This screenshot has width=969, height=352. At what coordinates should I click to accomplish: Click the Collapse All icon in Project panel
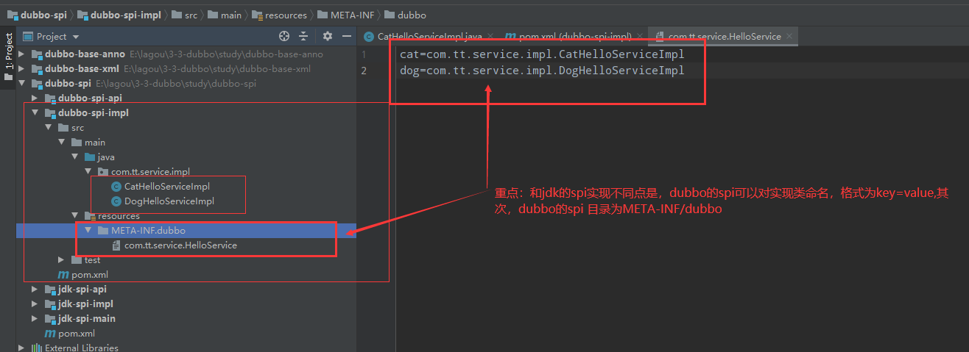305,36
